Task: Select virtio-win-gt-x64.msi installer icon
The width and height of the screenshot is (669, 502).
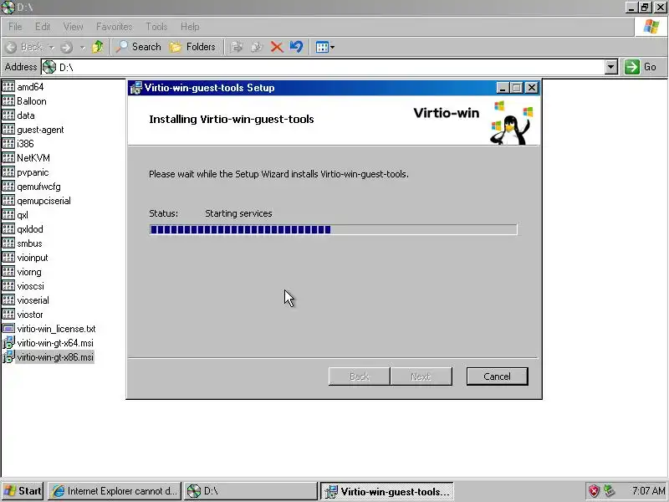Action: coord(8,343)
